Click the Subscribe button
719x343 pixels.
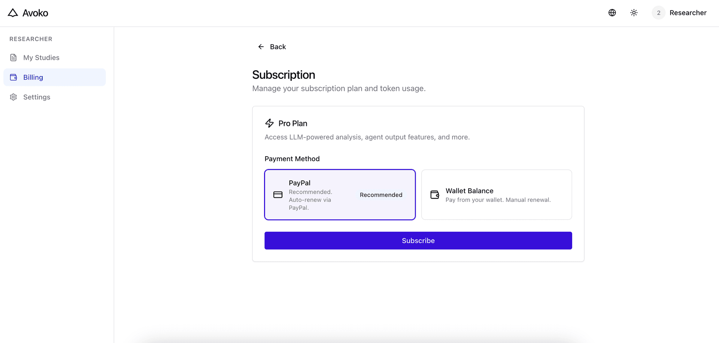[418, 240]
